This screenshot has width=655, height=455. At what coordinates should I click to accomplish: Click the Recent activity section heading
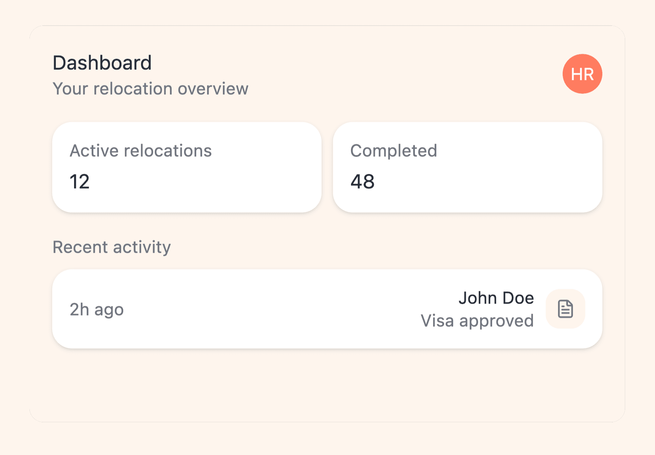pos(112,247)
